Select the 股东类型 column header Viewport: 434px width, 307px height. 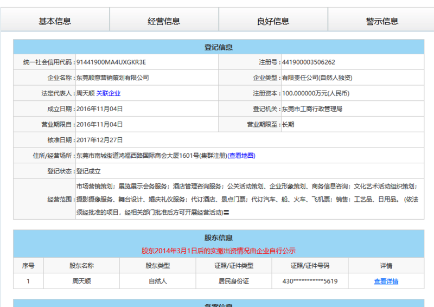(x=158, y=266)
